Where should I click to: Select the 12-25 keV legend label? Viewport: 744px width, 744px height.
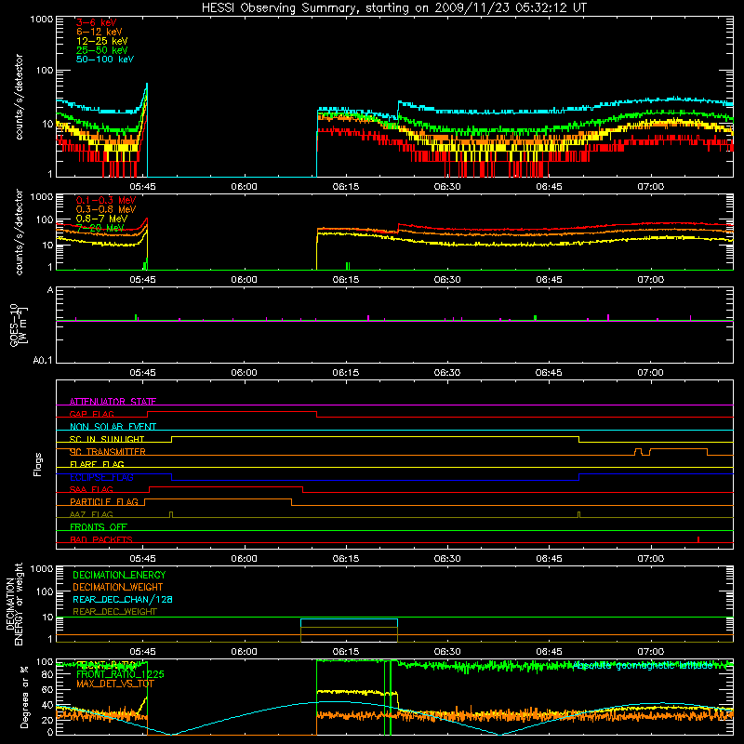point(102,41)
